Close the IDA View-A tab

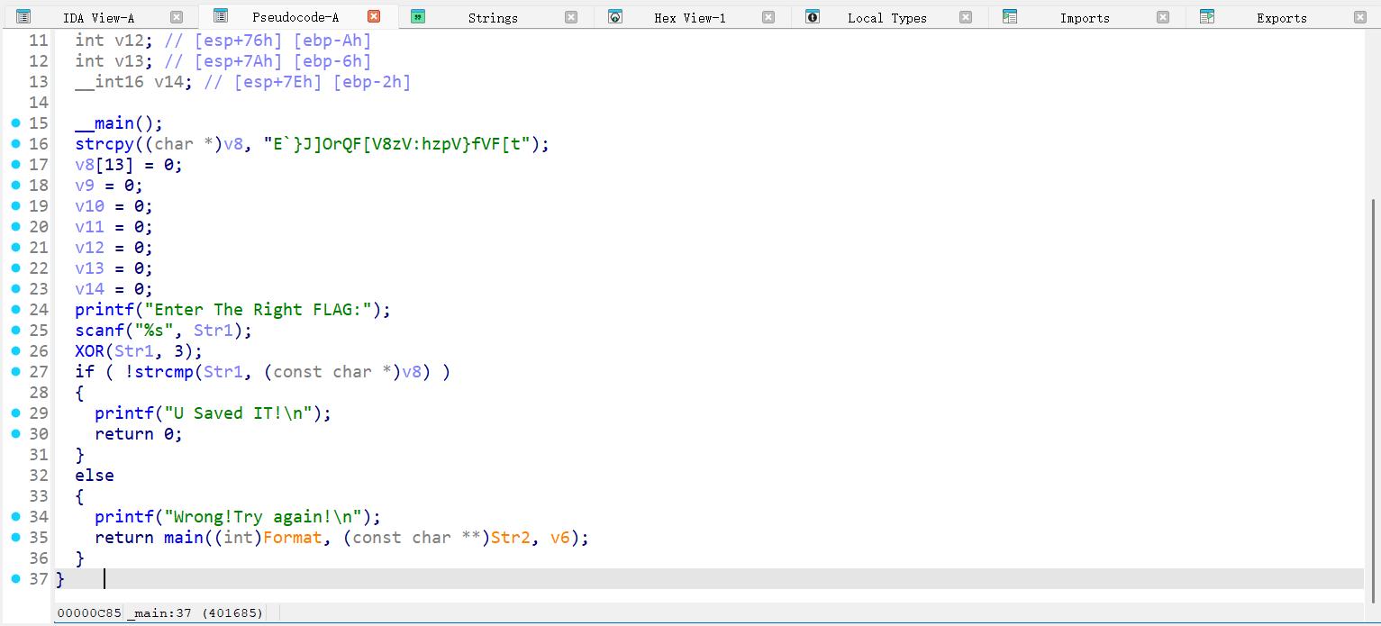(x=177, y=17)
